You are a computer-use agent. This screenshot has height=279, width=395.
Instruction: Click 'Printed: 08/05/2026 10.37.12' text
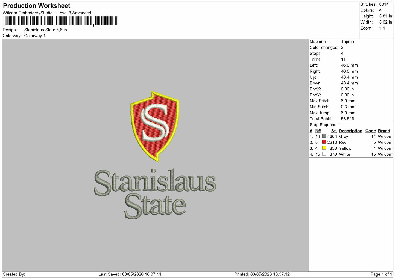(x=262, y=274)
